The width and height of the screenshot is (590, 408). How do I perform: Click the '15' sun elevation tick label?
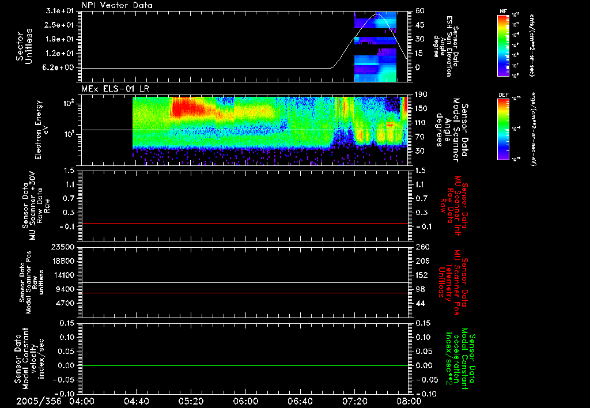pyautogui.click(x=420, y=54)
